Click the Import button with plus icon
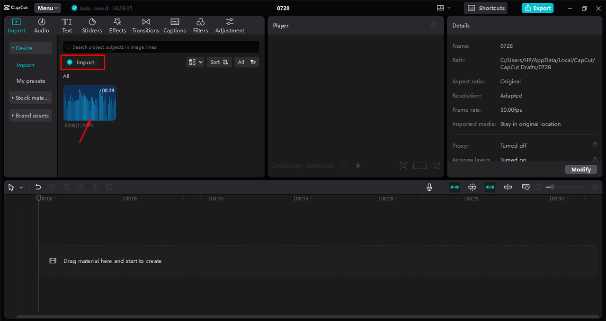This screenshot has height=321, width=606. click(81, 62)
